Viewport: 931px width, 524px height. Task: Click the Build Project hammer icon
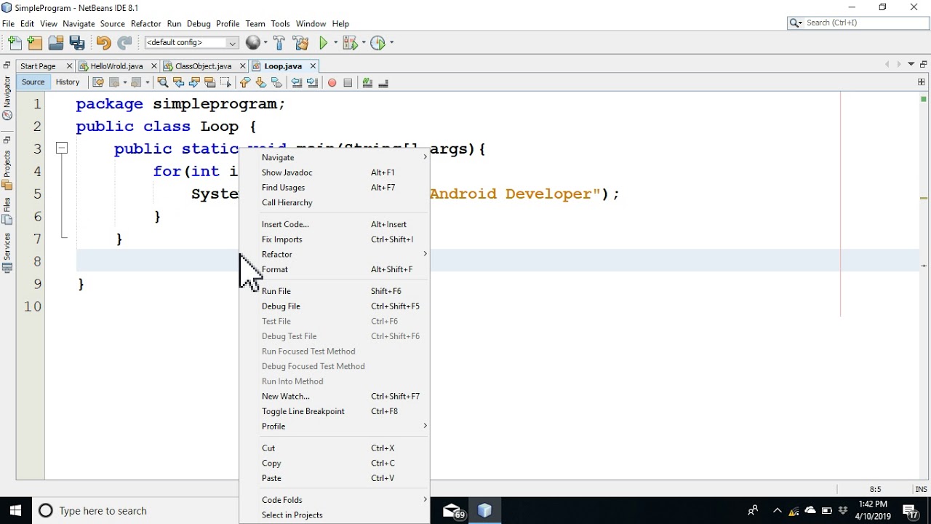coord(279,43)
